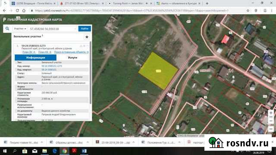Open a new browser tab with the plus button
This screenshot has width=276, height=155.
207,3
